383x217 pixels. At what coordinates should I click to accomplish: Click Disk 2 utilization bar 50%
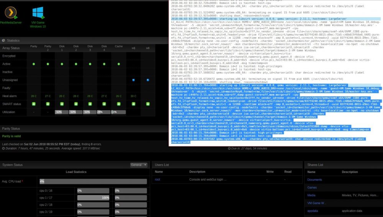[x=76, y=112]
